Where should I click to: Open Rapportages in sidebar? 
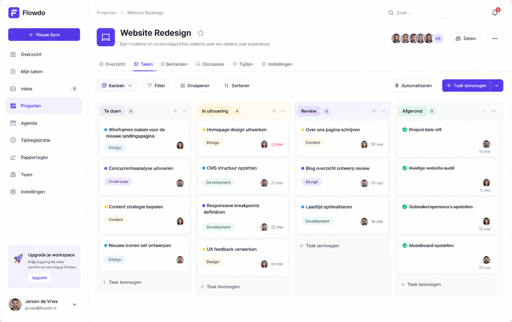(x=44, y=157)
